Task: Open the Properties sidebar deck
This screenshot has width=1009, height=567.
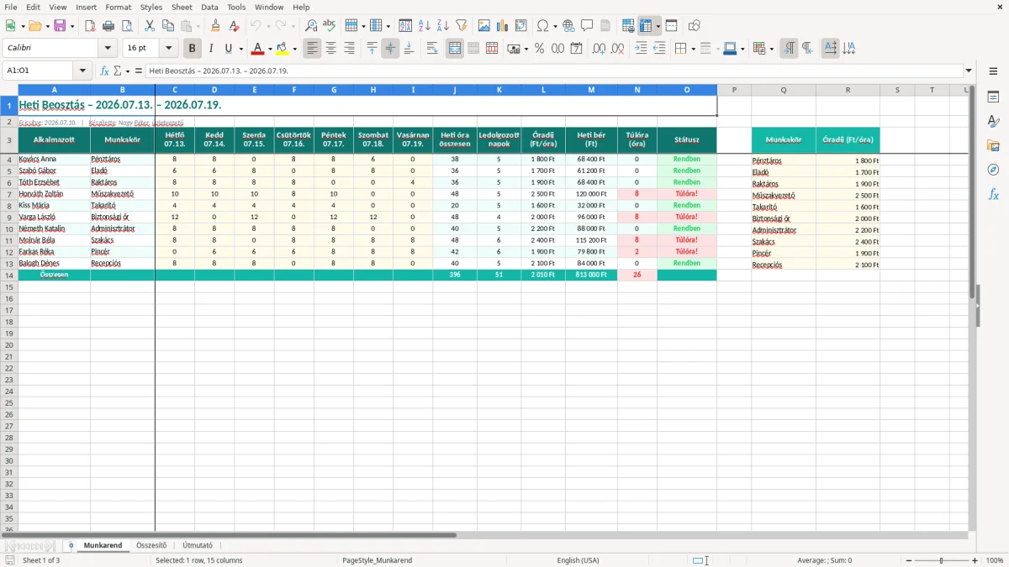Action: click(x=993, y=97)
